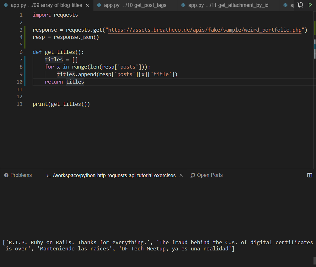Switch to the 10-get_post_tags tab

click(x=135, y=5)
